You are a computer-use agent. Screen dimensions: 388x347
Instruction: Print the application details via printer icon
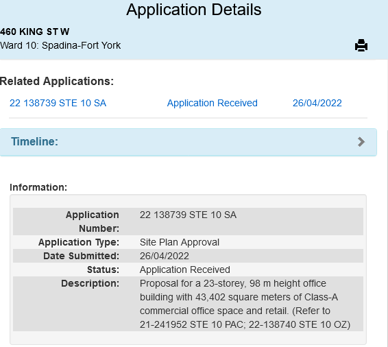361,45
